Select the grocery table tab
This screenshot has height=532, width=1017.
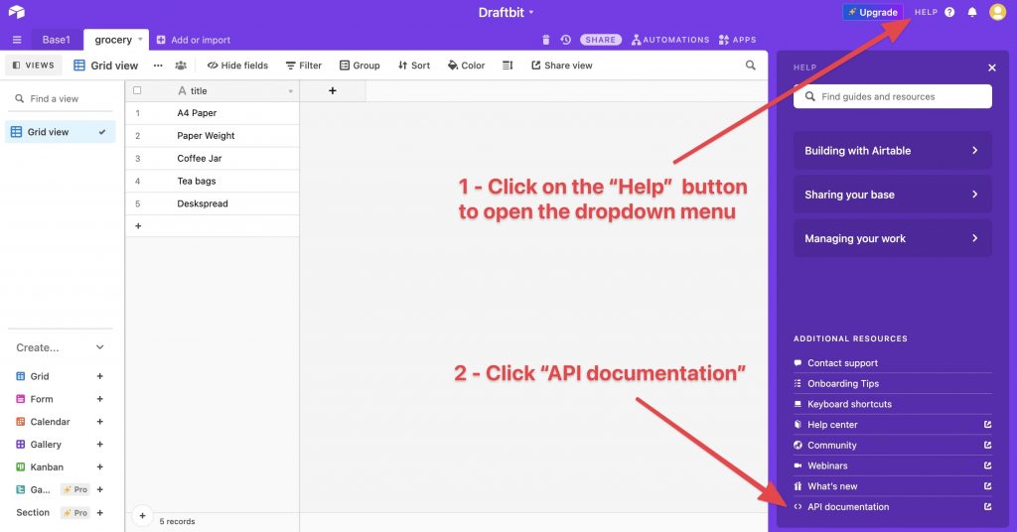[x=113, y=40]
